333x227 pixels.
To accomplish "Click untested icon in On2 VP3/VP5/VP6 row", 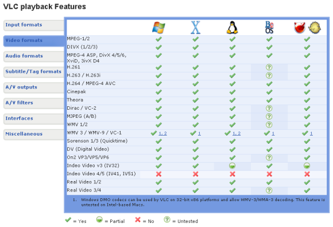I will (269, 157).
